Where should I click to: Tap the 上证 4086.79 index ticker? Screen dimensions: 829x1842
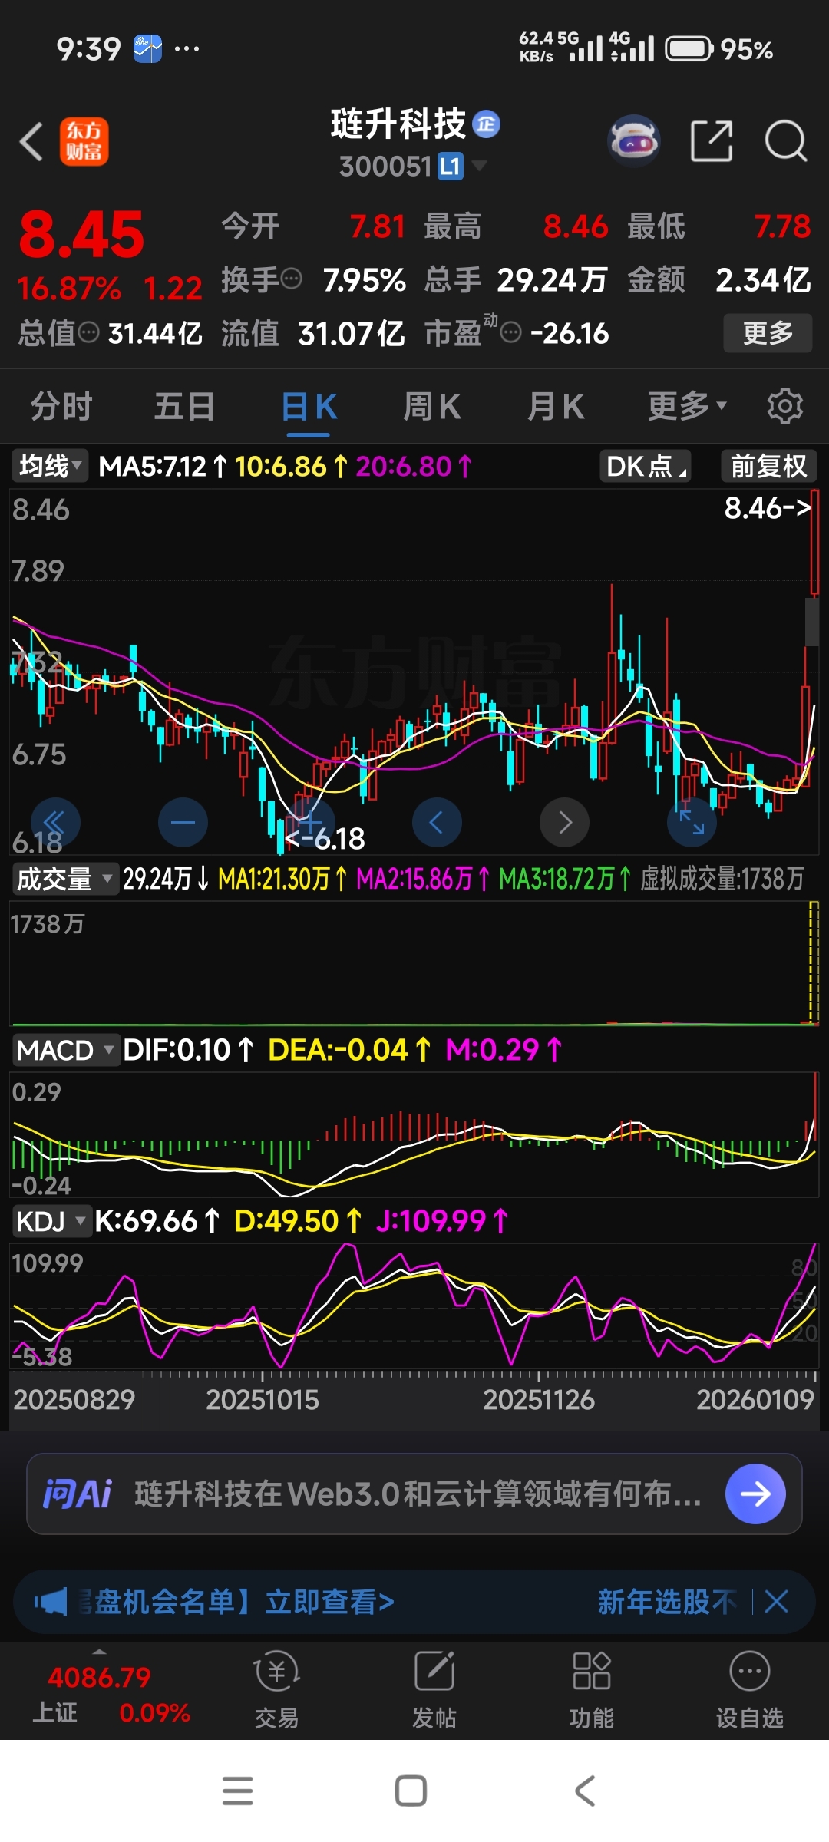point(111,1694)
